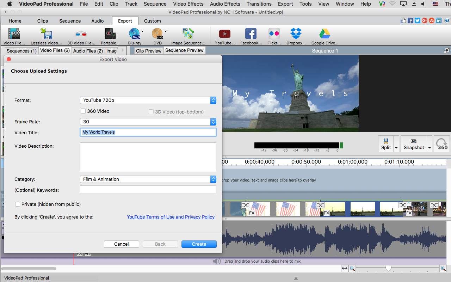The height and width of the screenshot is (282, 451).
Task: Upload video to Google Drive
Action: [x=325, y=36]
